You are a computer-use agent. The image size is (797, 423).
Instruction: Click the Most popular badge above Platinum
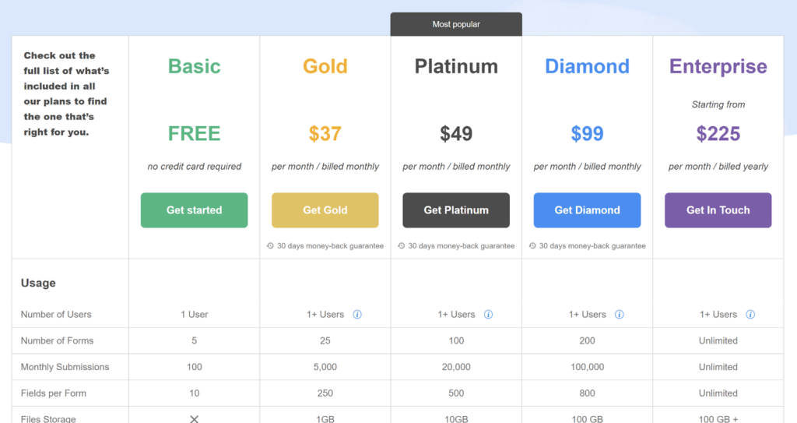pos(456,24)
